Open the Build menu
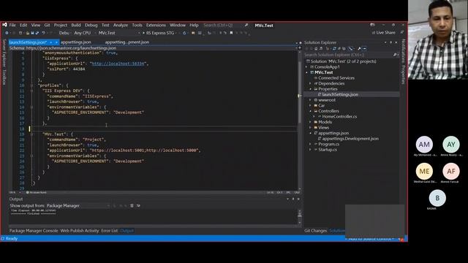 point(76,25)
